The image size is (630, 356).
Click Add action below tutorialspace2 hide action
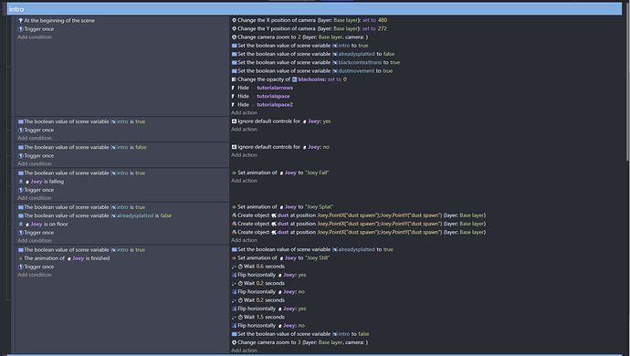244,113
